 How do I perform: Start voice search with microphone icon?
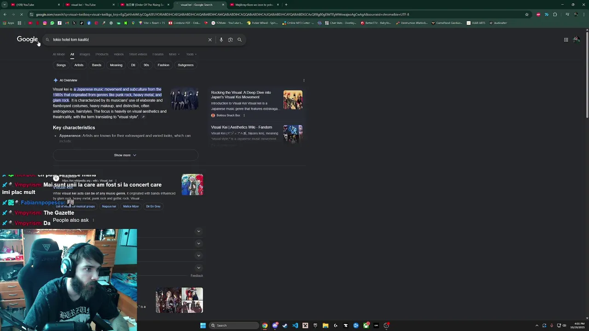221,40
